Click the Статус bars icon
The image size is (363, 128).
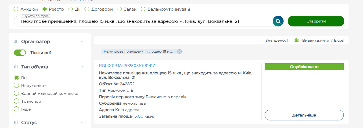[16, 123]
